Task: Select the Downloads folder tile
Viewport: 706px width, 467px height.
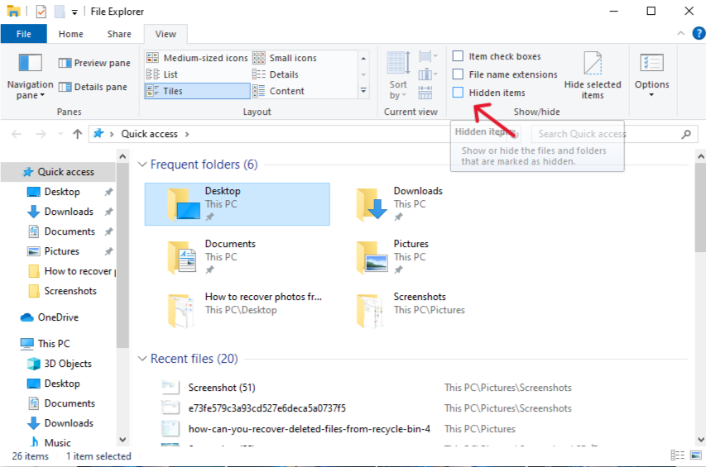Action: pyautogui.click(x=425, y=204)
